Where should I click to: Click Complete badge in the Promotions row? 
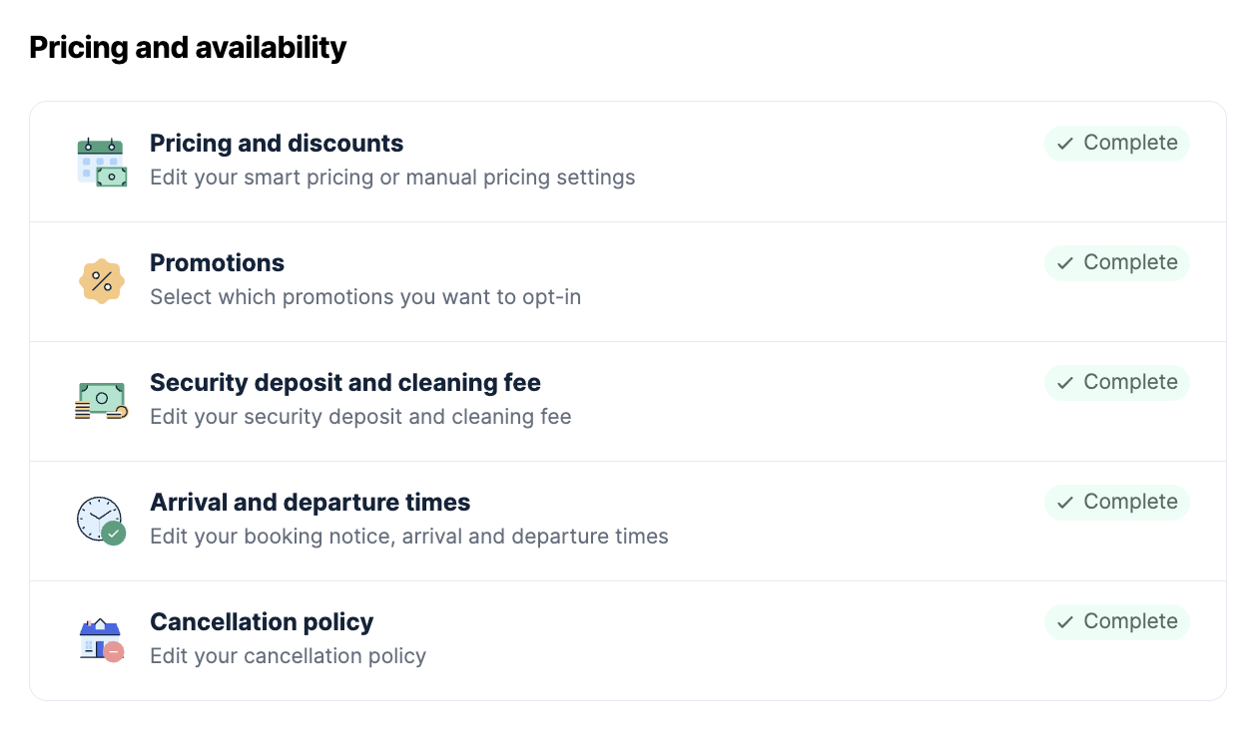(1117, 263)
